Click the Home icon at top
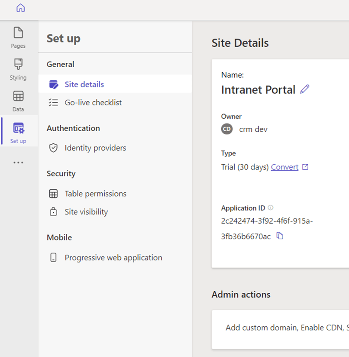 pyautogui.click(x=20, y=8)
